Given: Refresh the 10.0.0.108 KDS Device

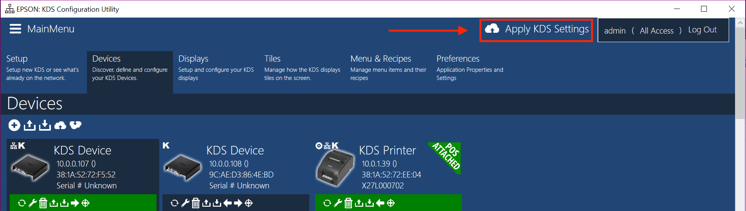Looking at the screenshot, I should pyautogui.click(x=175, y=203).
